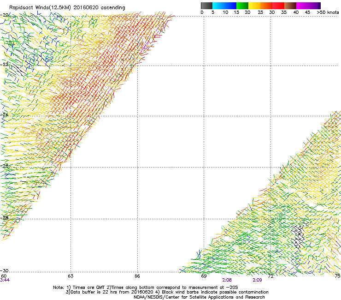Click the red 30-35 knots legend segment
The image size is (341, 300).
[x=278, y=6]
